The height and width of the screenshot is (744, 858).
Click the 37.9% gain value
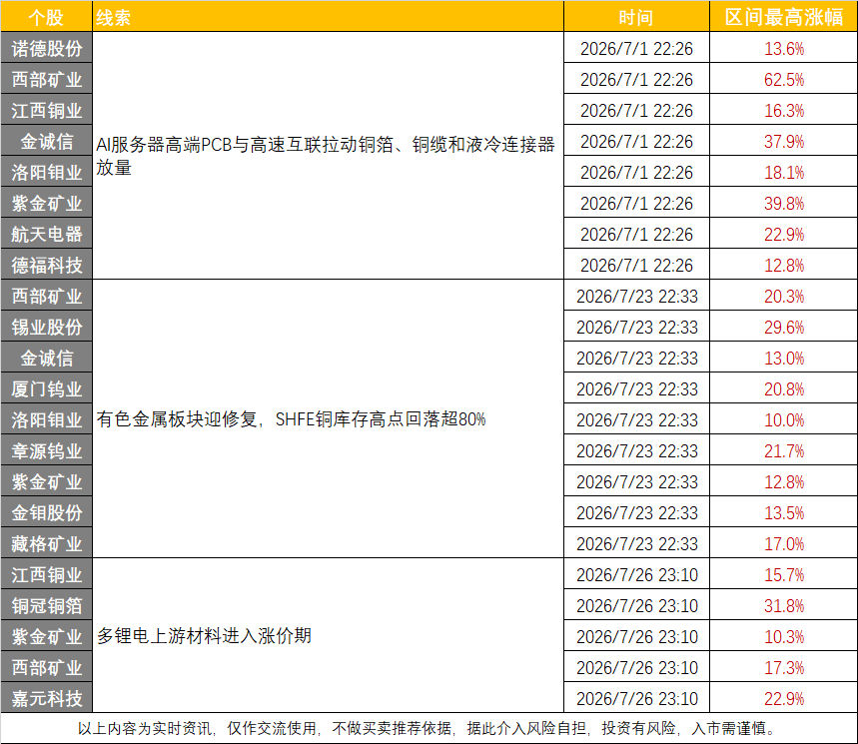tap(783, 142)
